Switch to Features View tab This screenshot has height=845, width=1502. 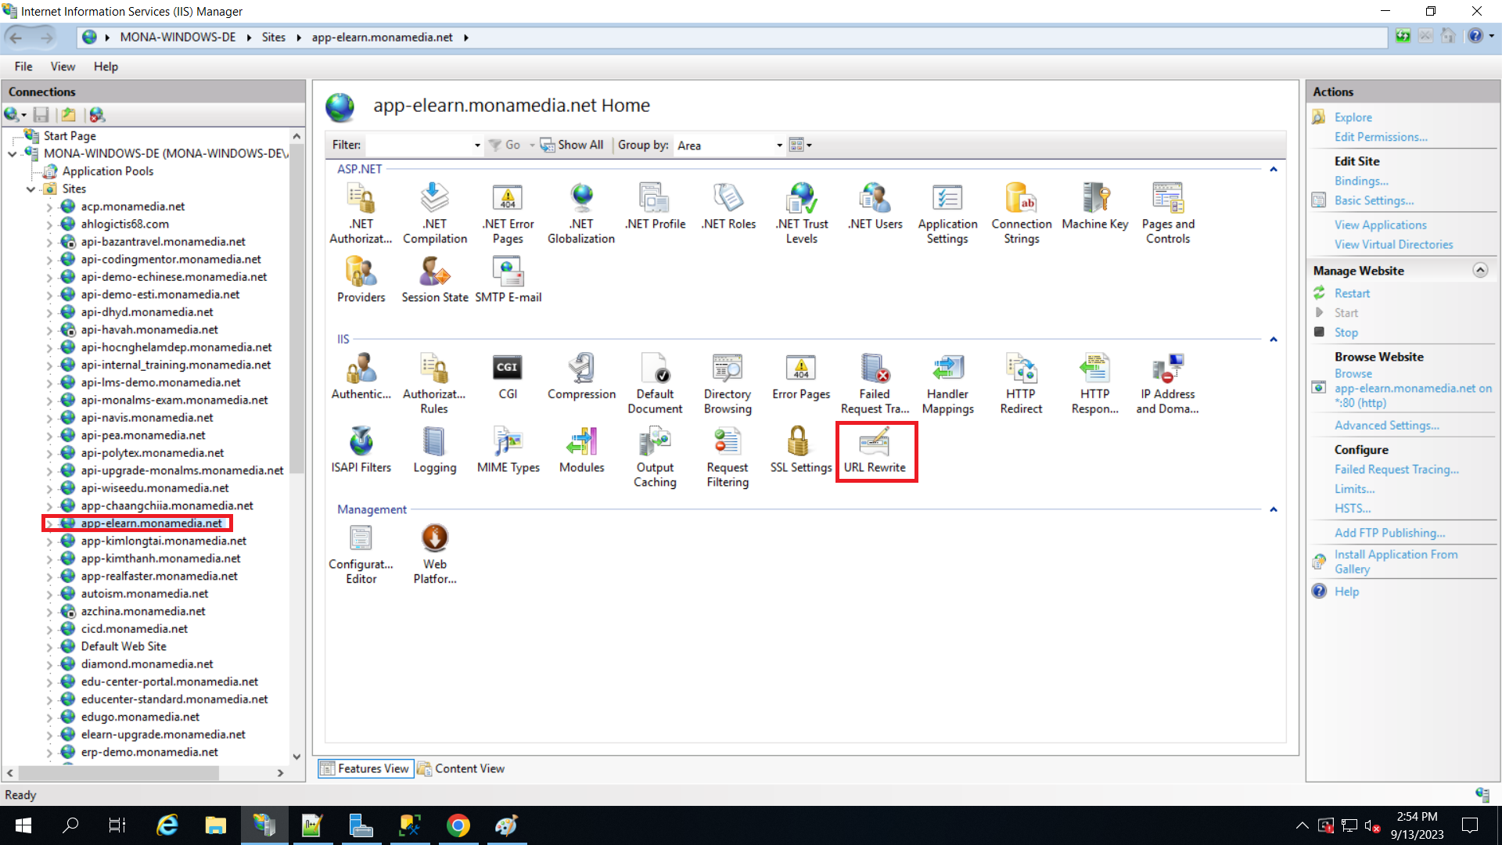coord(365,768)
